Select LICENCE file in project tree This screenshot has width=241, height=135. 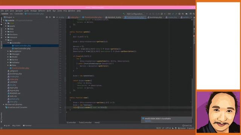point(14,82)
